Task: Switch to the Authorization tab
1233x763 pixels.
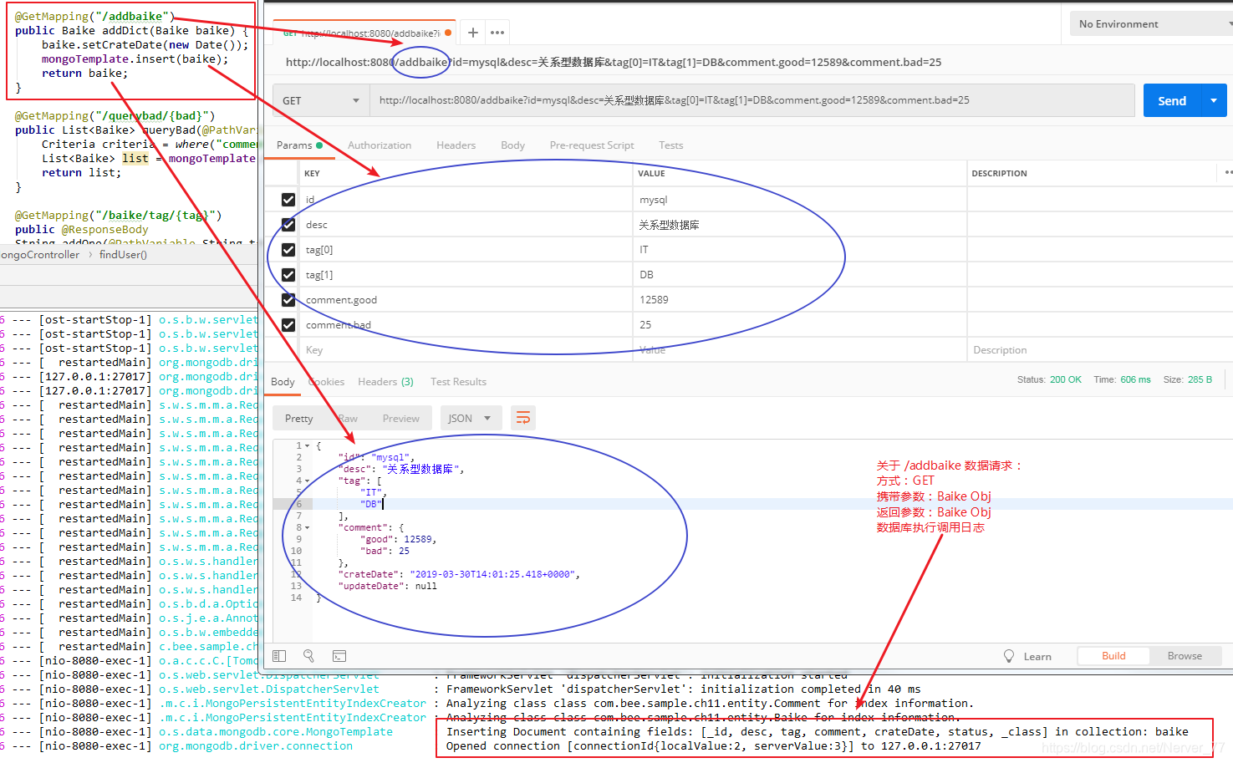Action: (x=380, y=145)
